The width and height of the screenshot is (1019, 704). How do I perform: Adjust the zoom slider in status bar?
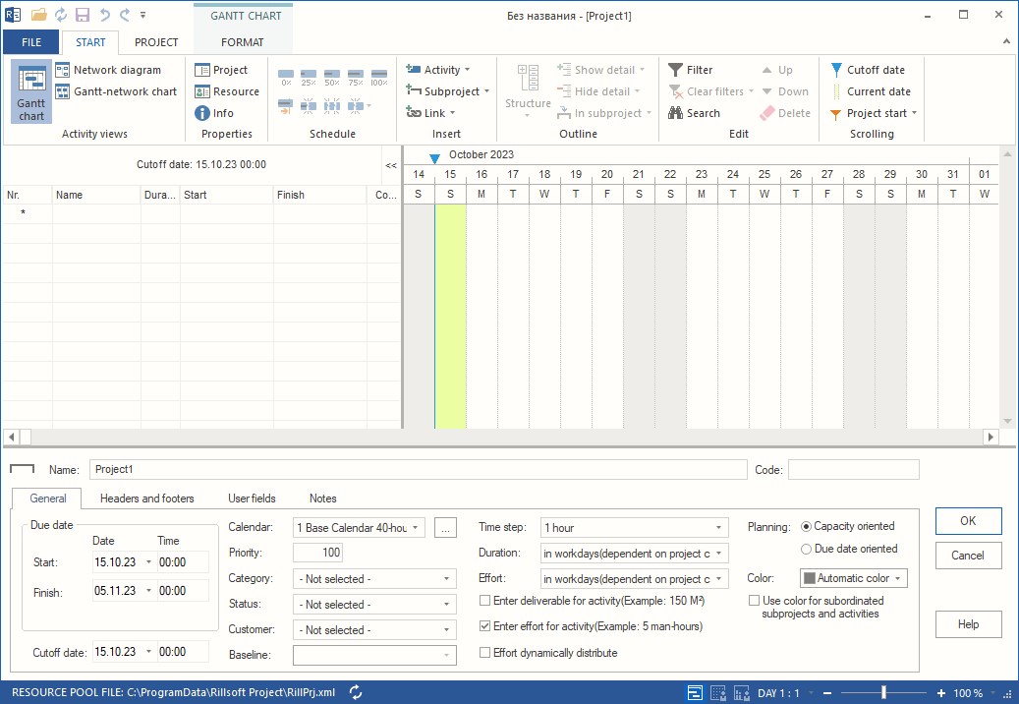pyautogui.click(x=883, y=692)
